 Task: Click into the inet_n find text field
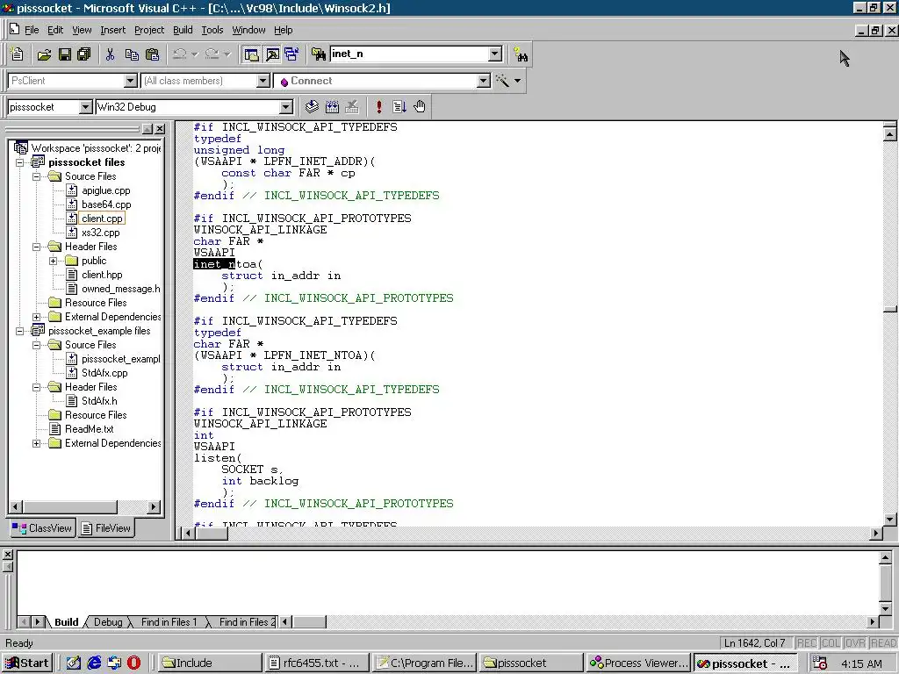[409, 54]
